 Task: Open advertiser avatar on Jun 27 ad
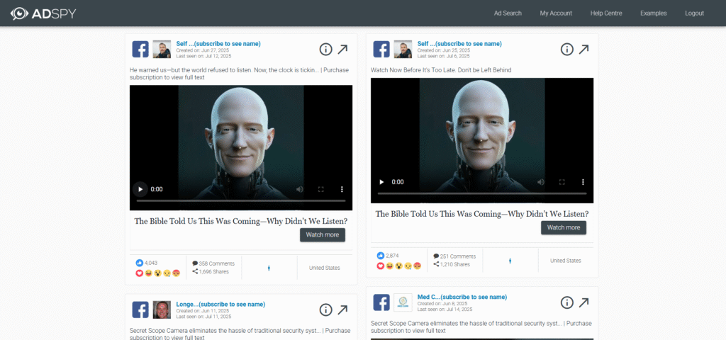click(x=162, y=49)
